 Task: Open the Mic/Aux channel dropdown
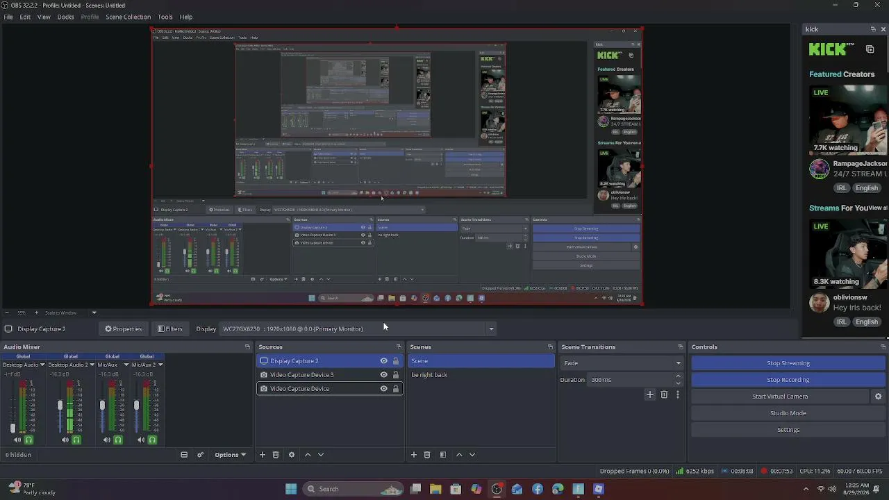pos(126,365)
